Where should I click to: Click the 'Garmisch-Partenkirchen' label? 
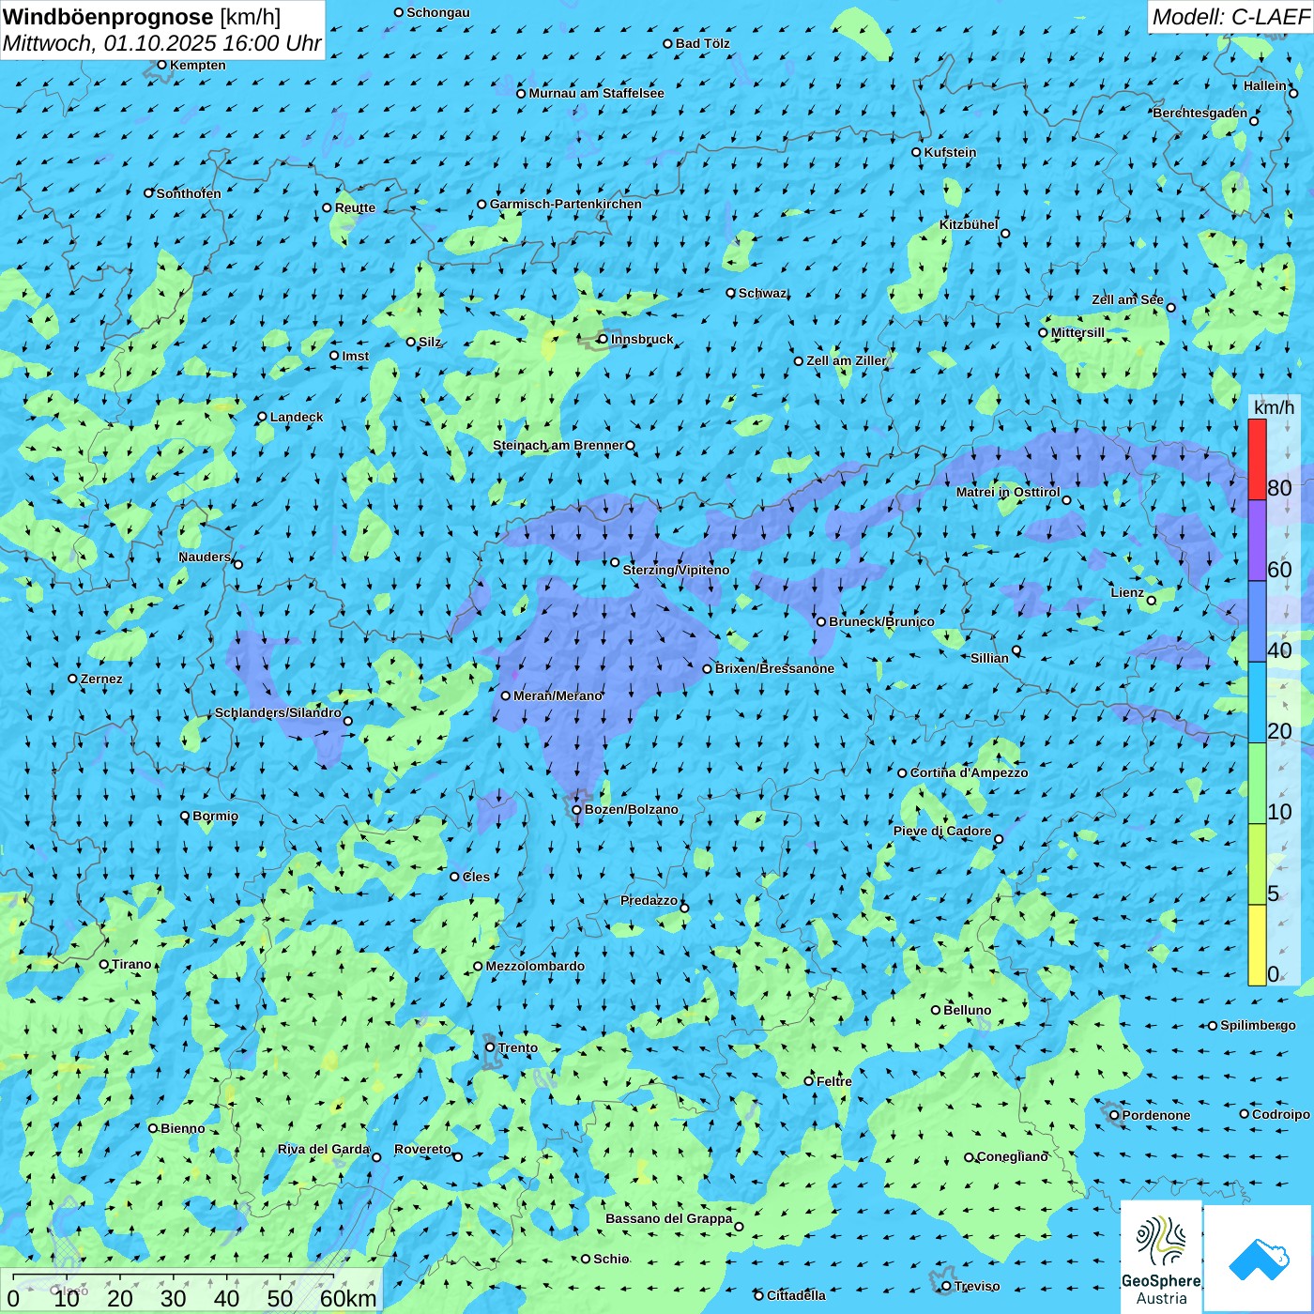click(x=566, y=204)
